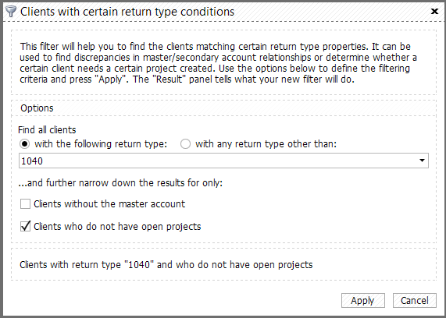Screen dimensions: 446x318
Task: Close the return type conditions dialog
Action: pos(434,12)
